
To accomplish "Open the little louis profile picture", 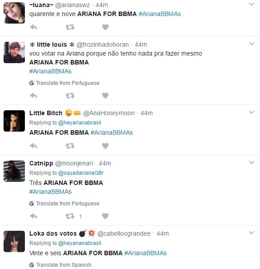I will (x=14, y=52).
